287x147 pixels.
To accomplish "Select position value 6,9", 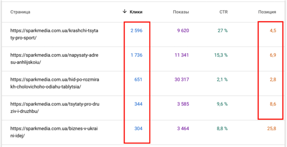I will click(273, 55).
